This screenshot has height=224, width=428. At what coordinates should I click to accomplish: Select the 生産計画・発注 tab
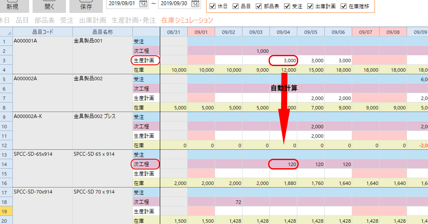pyautogui.click(x=133, y=20)
